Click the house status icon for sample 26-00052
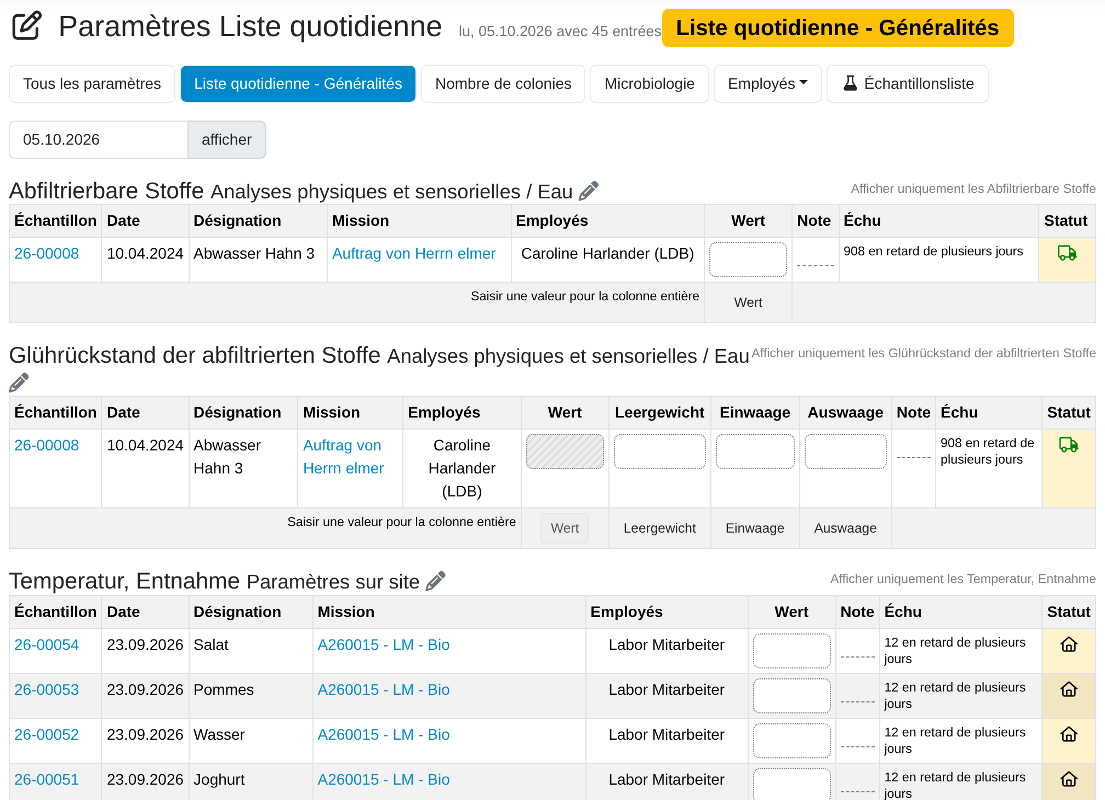The width and height of the screenshot is (1105, 800). (x=1069, y=734)
